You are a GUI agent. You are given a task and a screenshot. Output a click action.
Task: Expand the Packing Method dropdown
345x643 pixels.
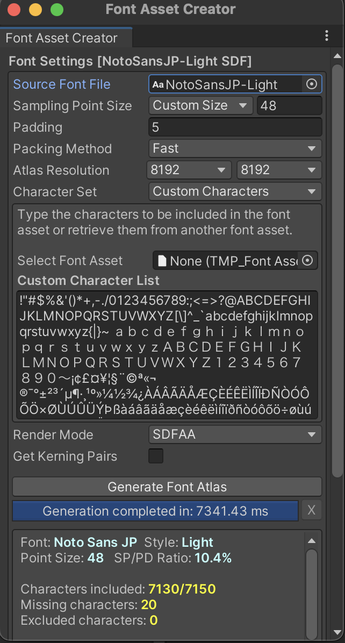point(235,148)
